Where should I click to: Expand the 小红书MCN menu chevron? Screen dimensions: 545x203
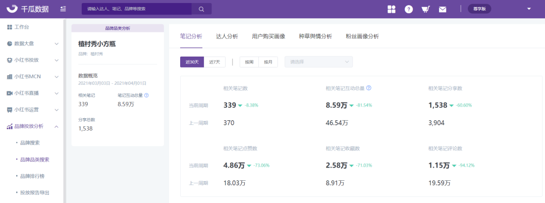tap(57, 77)
